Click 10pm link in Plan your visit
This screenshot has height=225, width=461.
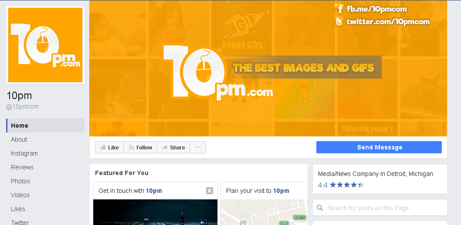(x=281, y=191)
